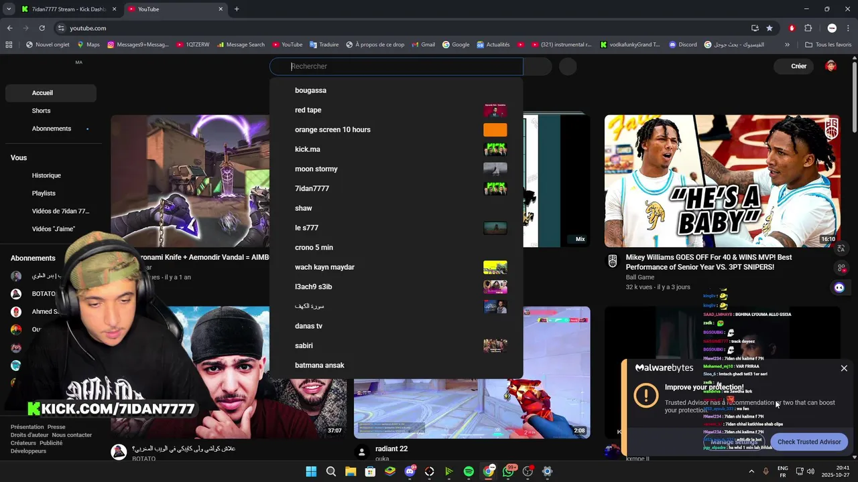Play the "radiant 22" video thumbnail
This screenshot has width=858, height=482.
472,372
